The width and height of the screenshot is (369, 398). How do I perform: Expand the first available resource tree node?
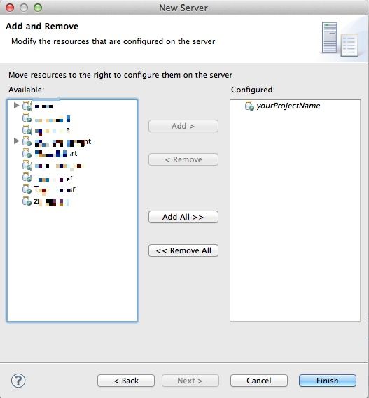click(16, 105)
